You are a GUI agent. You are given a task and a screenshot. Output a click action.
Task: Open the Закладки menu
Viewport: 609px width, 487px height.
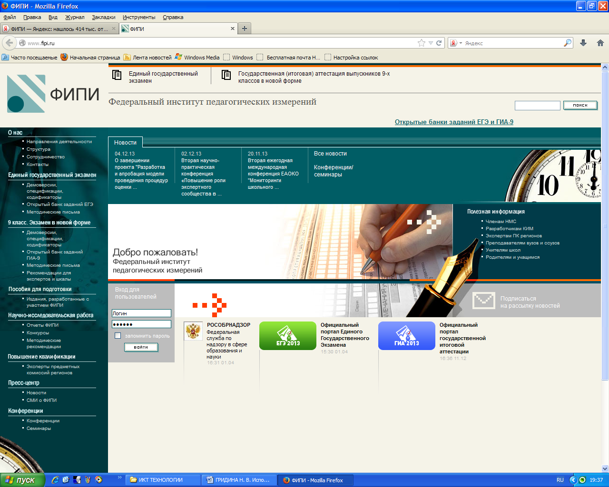[x=104, y=17]
